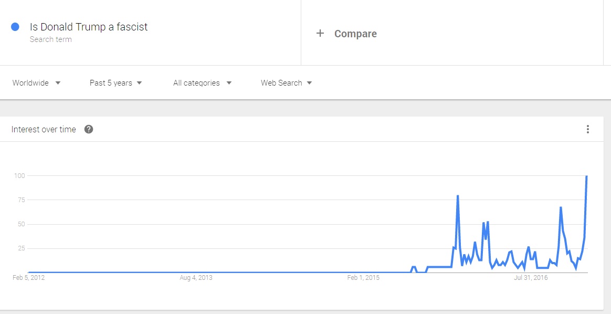Click the 'Interest over time' heading
611x314 pixels.
(x=44, y=129)
